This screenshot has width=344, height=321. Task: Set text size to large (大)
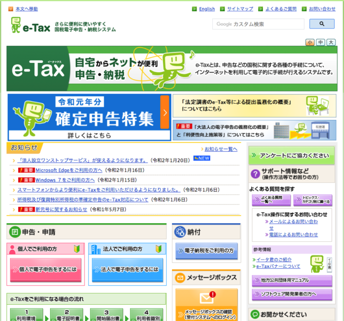click(x=331, y=42)
